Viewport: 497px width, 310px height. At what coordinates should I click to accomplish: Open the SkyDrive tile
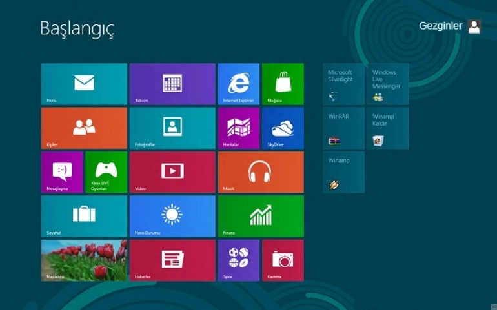pos(283,128)
